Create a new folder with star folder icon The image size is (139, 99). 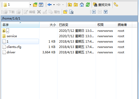click(65, 12)
